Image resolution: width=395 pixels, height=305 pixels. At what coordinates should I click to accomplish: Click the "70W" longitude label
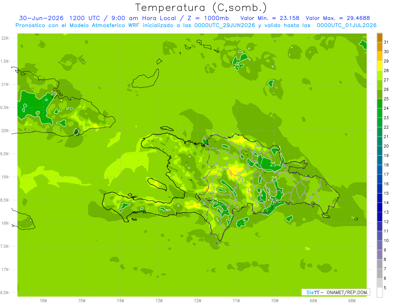[x=275, y=301]
